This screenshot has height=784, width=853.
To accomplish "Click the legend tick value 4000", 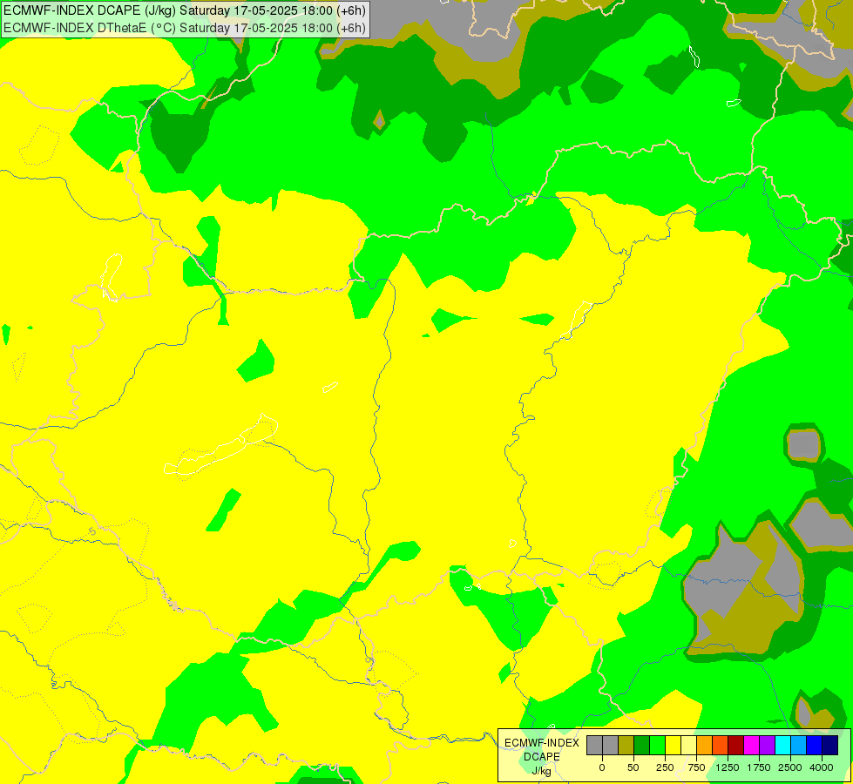I will (822, 767).
